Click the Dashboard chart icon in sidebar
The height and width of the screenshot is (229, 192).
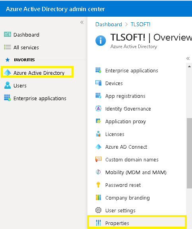(8, 35)
